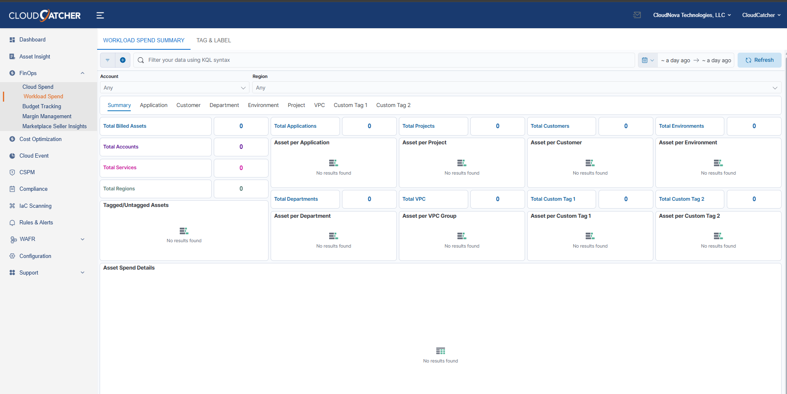This screenshot has width=787, height=394.
Task: Open the CloudNova Technologies, LLC account menu
Action: (x=692, y=15)
